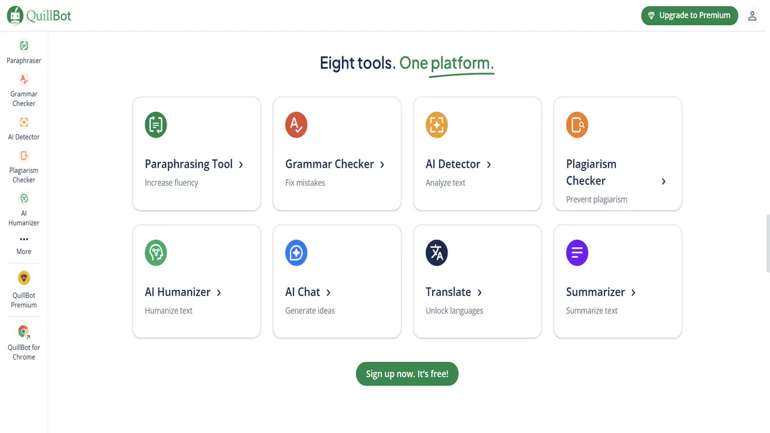
Task: Click the Sign up now button
Action: [407, 373]
